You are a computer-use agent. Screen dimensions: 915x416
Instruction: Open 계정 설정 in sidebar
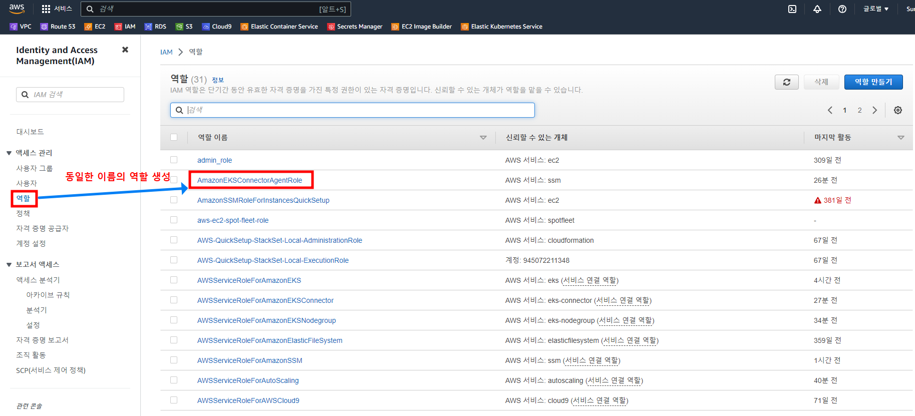pos(31,243)
